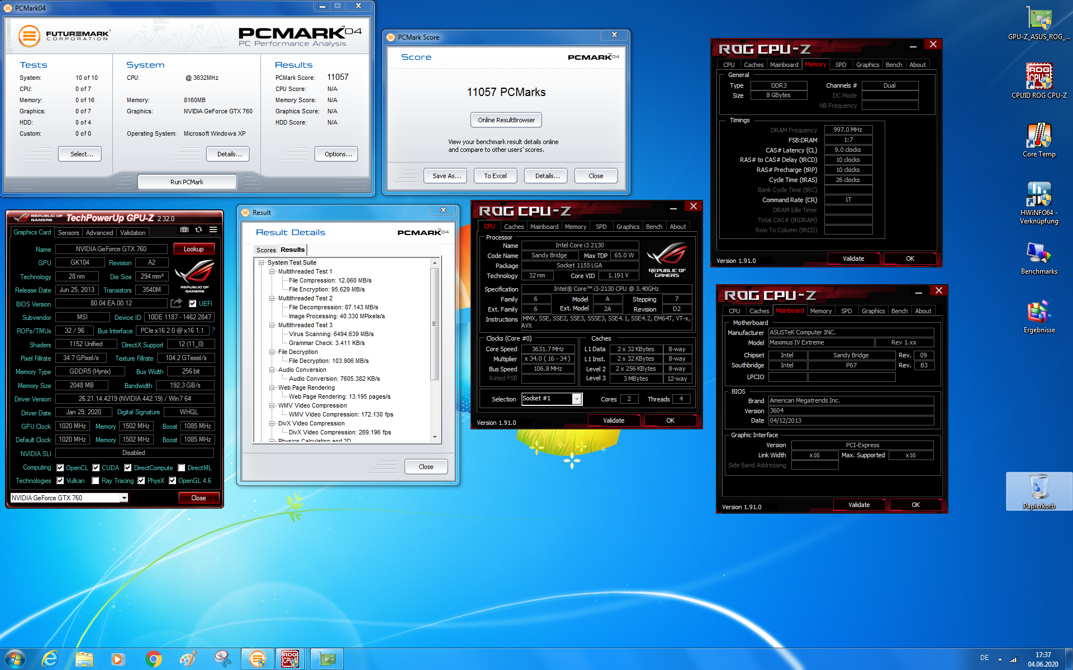The height and width of the screenshot is (670, 1073).
Task: Open GPU-Z_ASUS_ROG desktop shortcut
Action: tap(1039, 22)
